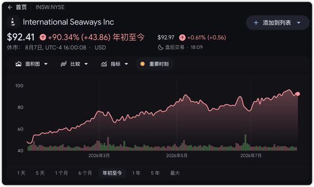The image size is (314, 187).
Task: Click the red up-arrow badge beside +90.34%
Action: click(43, 37)
